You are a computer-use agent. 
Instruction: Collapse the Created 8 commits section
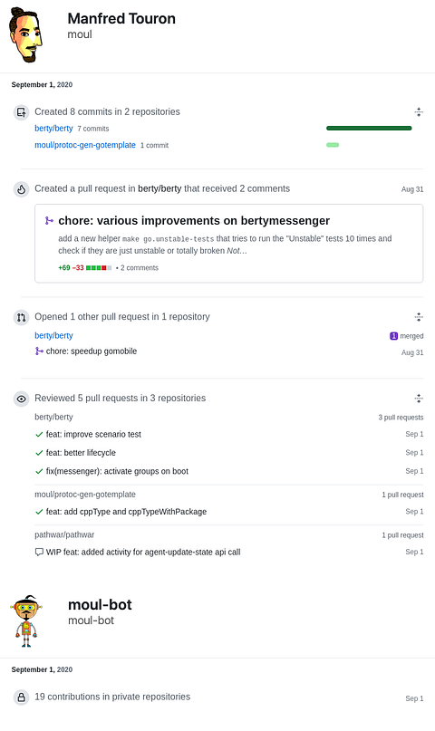coord(419,112)
